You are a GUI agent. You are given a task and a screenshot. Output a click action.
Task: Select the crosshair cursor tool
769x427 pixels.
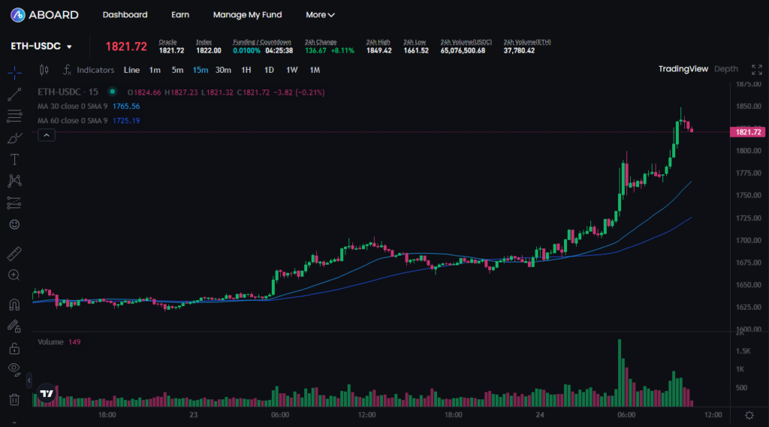point(14,73)
